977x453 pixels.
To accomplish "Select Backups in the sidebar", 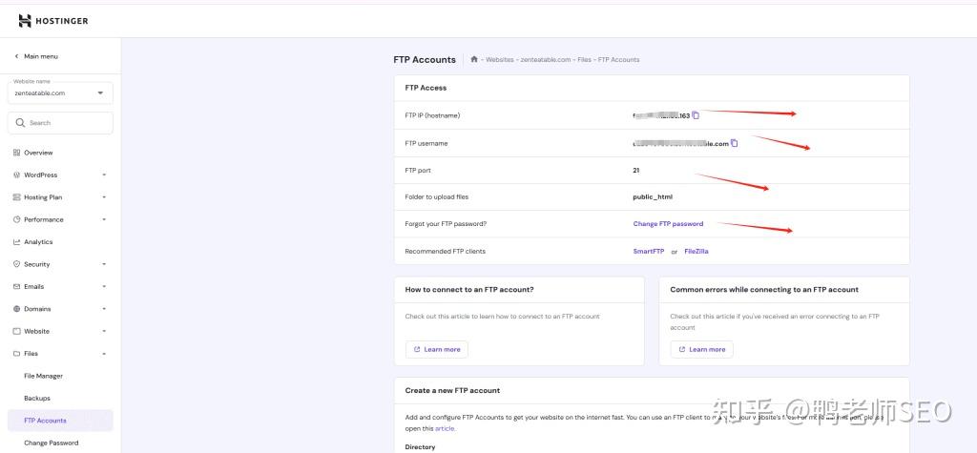I will (x=37, y=399).
